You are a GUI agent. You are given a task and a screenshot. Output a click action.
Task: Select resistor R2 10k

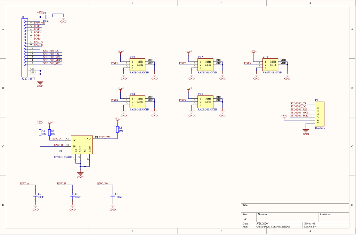coord(40,132)
